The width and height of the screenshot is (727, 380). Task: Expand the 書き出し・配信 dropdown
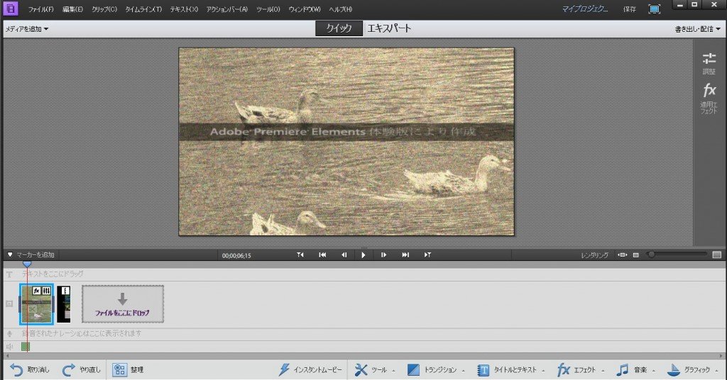[698, 28]
